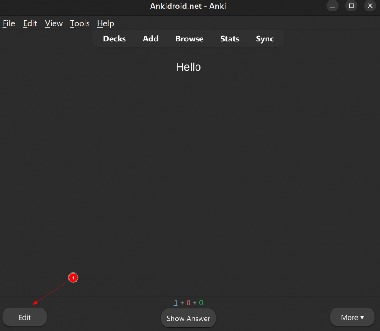Open the File menu
Viewport: 380px width, 331px height.
[9, 23]
